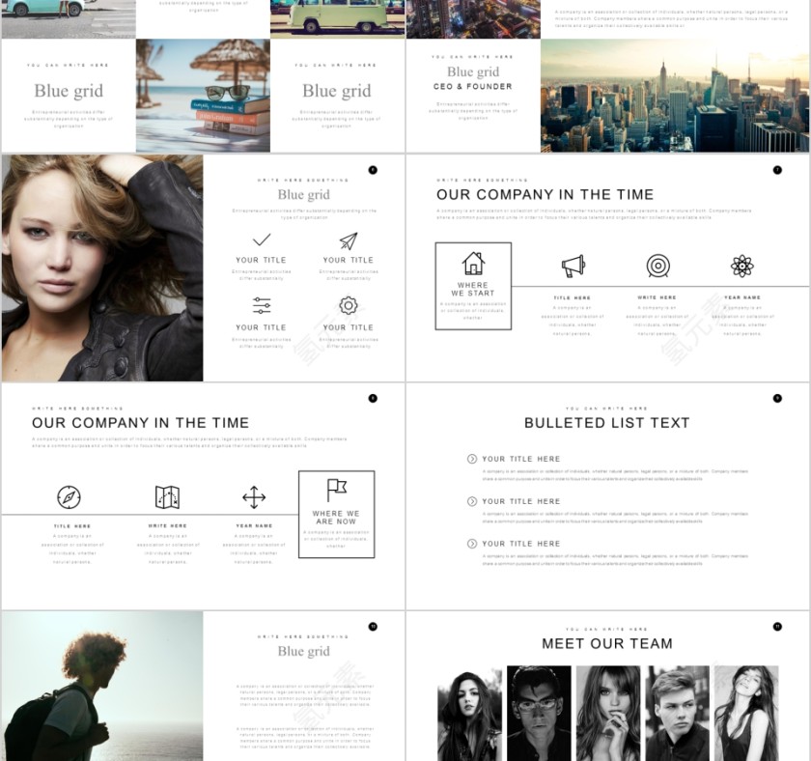Image resolution: width=811 pixels, height=761 pixels.
Task: Click the four-way move arrows icon
Action: coord(254,497)
